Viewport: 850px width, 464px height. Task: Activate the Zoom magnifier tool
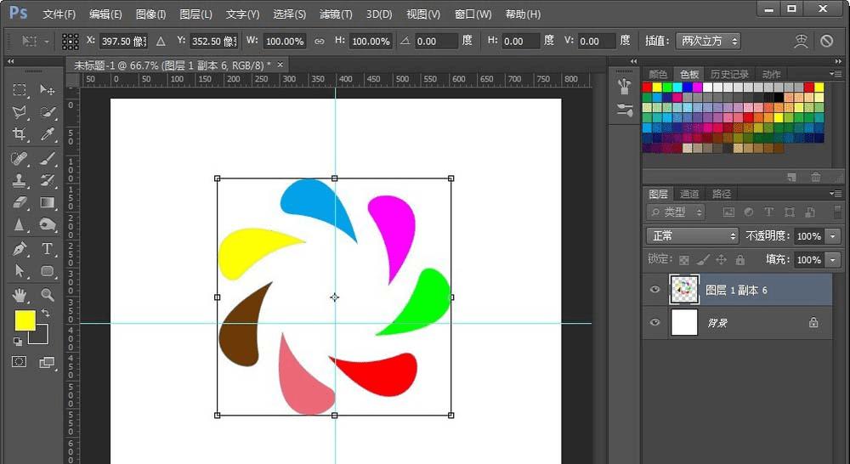point(48,295)
